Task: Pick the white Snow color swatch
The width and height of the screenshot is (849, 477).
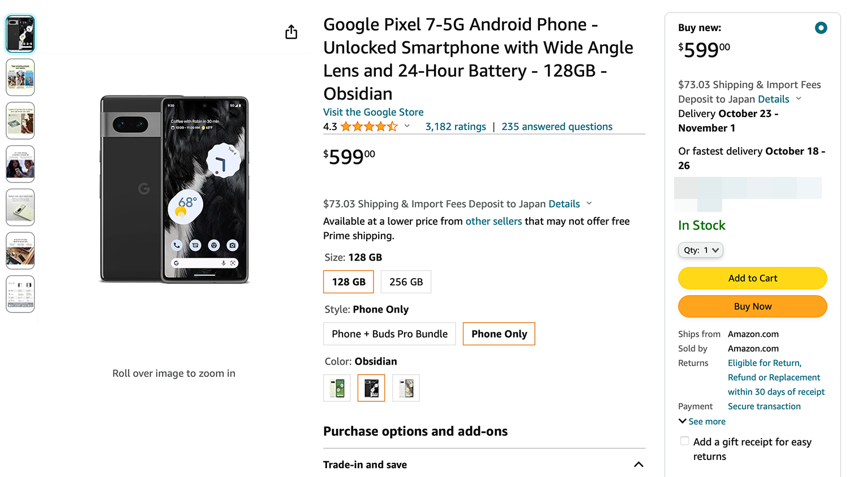Action: 406,388
